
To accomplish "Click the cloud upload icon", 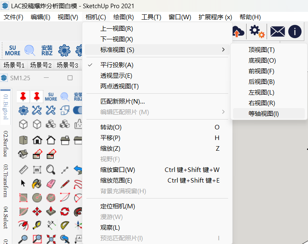I will [x=238, y=32].
